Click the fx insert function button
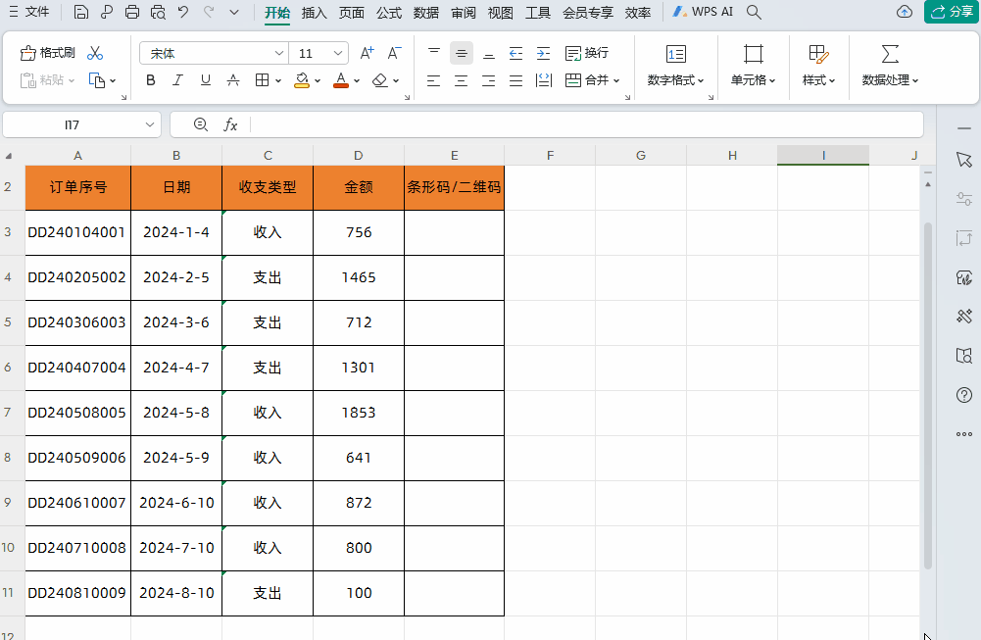This screenshot has width=981, height=640. click(230, 124)
